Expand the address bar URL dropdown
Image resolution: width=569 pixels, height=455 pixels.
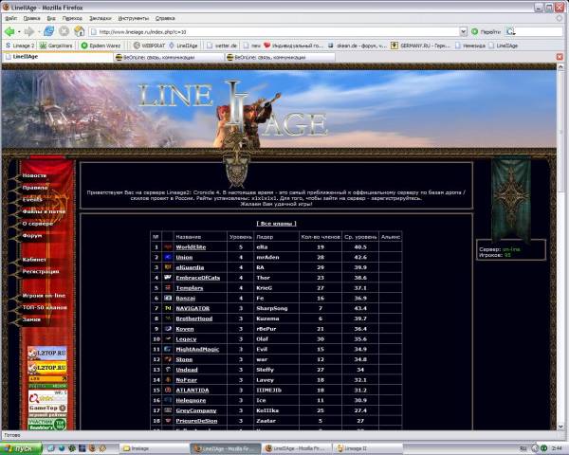463,32
